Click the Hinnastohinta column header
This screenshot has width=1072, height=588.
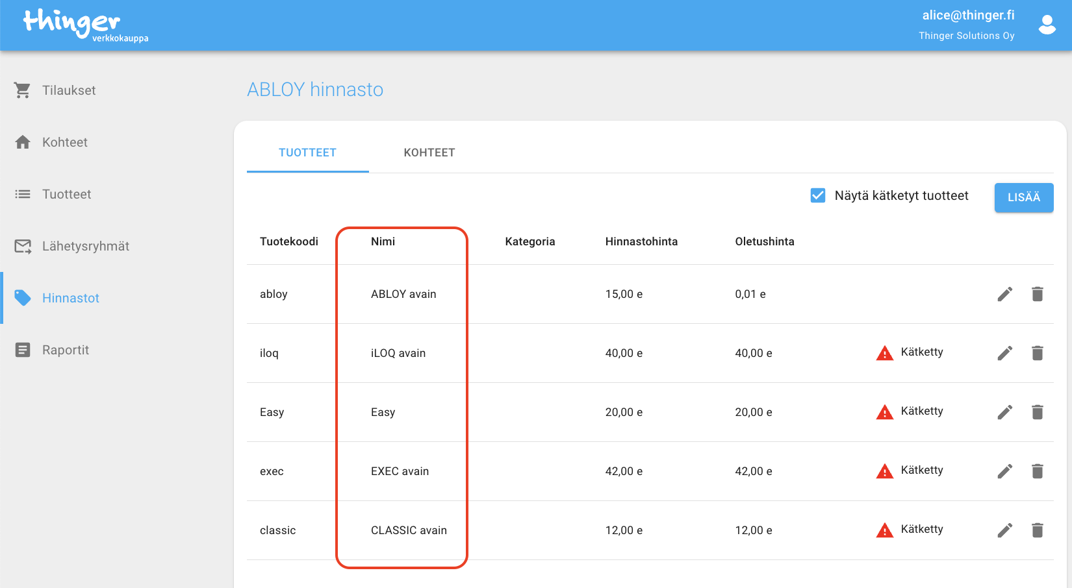[x=641, y=241]
